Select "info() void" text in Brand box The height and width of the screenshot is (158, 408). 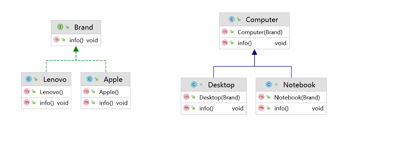(x=84, y=41)
